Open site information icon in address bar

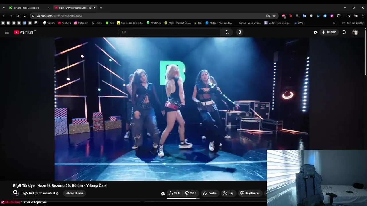click(33, 16)
